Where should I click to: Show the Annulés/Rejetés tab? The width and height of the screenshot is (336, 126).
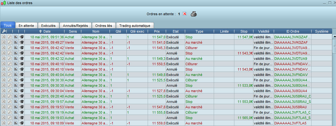(x=76, y=26)
